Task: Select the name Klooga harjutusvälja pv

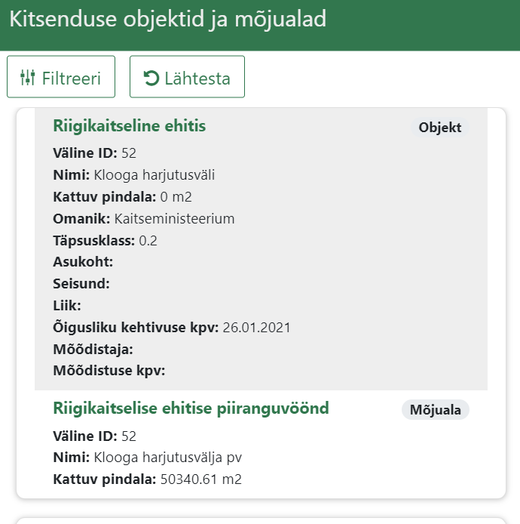Action: coord(167,458)
